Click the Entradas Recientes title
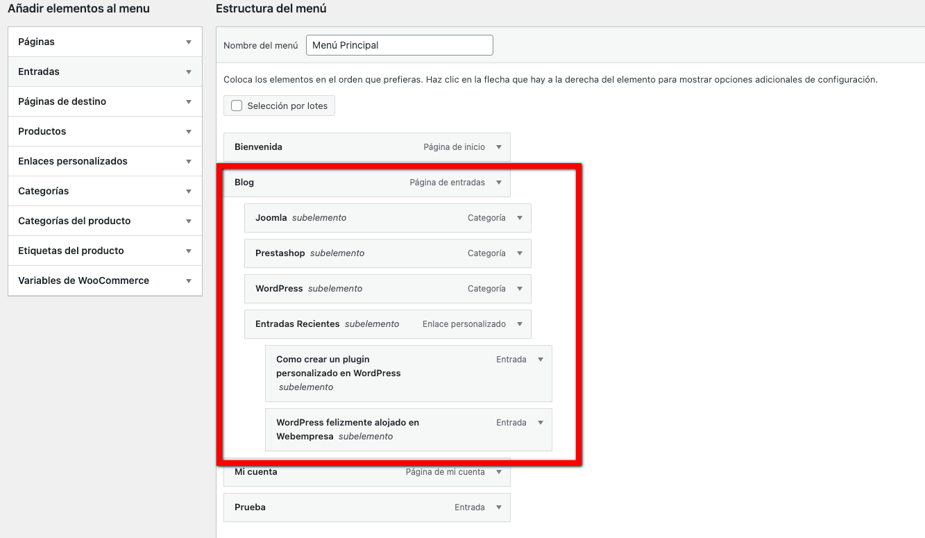This screenshot has width=925, height=538. (298, 324)
